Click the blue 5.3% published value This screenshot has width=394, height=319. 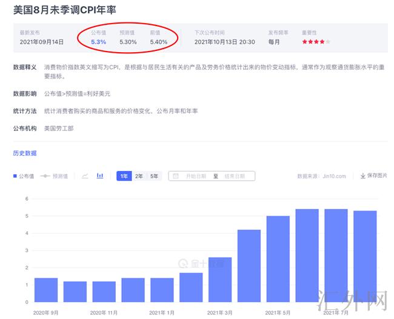[x=98, y=42]
